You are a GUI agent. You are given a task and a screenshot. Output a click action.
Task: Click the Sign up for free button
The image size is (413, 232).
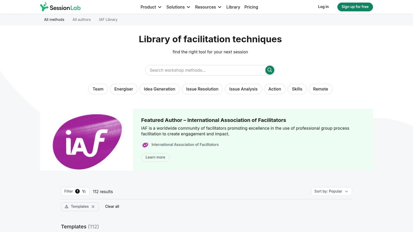355,7
